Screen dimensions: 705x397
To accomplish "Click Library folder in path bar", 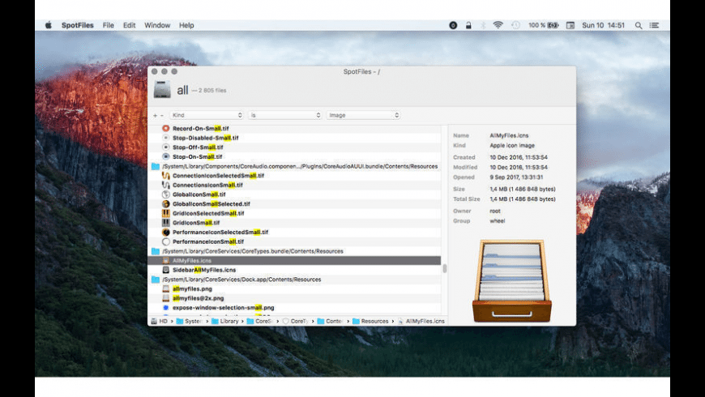I will (224, 321).
